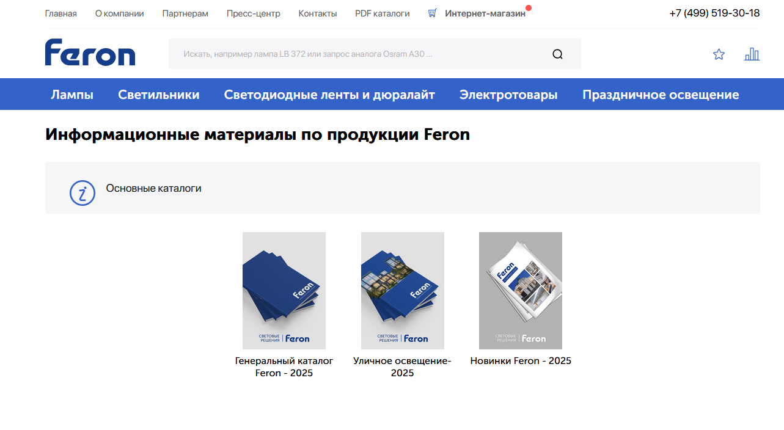Click the Генеральный каталог Feron - 2025 title
The image size is (784, 430).
coord(284,367)
